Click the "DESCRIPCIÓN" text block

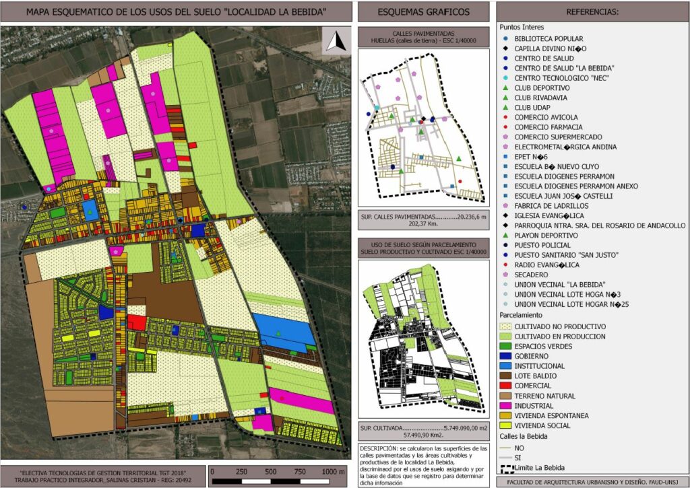click(x=423, y=466)
